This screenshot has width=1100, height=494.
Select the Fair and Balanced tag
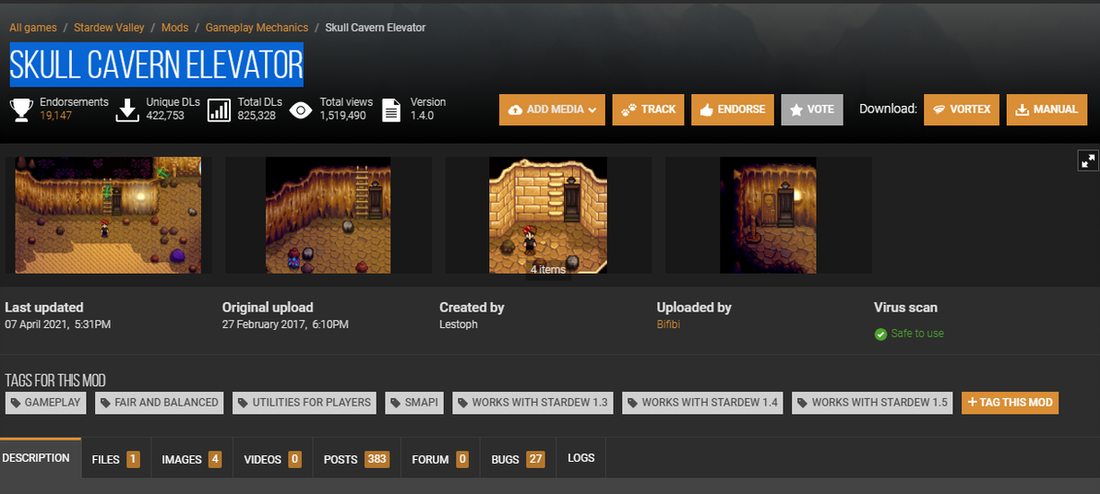point(160,403)
